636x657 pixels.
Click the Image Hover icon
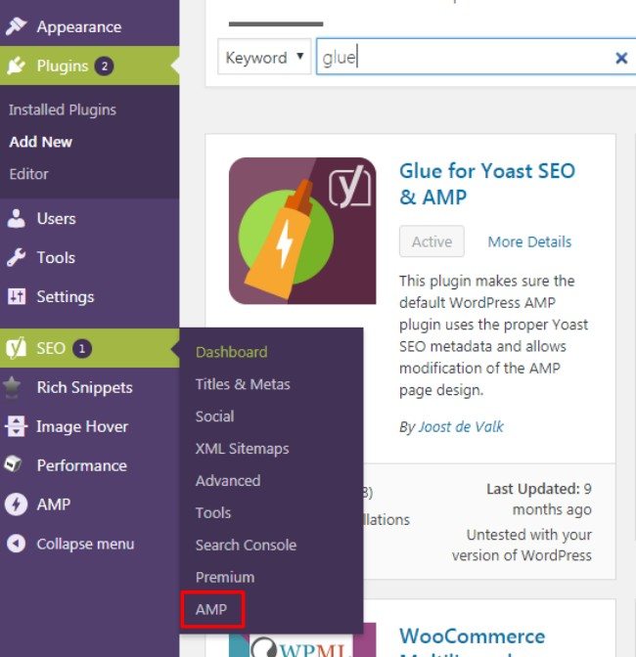[16, 426]
